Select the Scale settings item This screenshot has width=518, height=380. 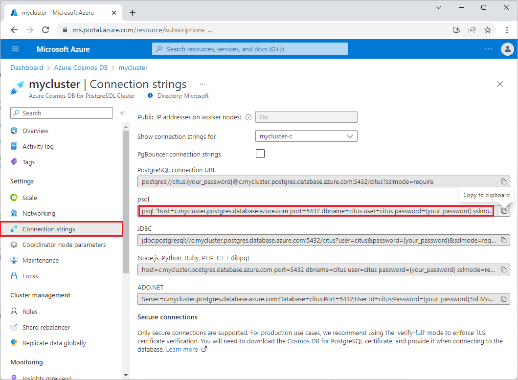coord(30,198)
